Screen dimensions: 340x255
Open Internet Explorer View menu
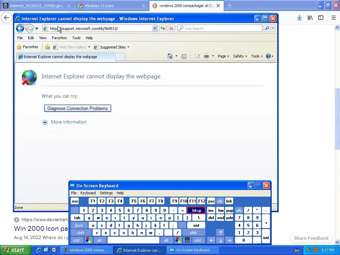[43, 38]
